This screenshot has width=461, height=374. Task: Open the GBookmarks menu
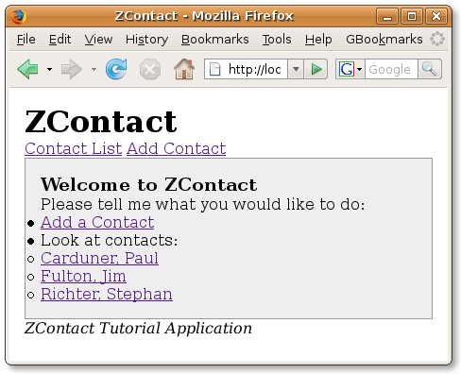click(x=384, y=40)
